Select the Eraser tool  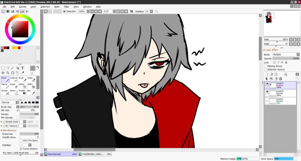point(14,86)
